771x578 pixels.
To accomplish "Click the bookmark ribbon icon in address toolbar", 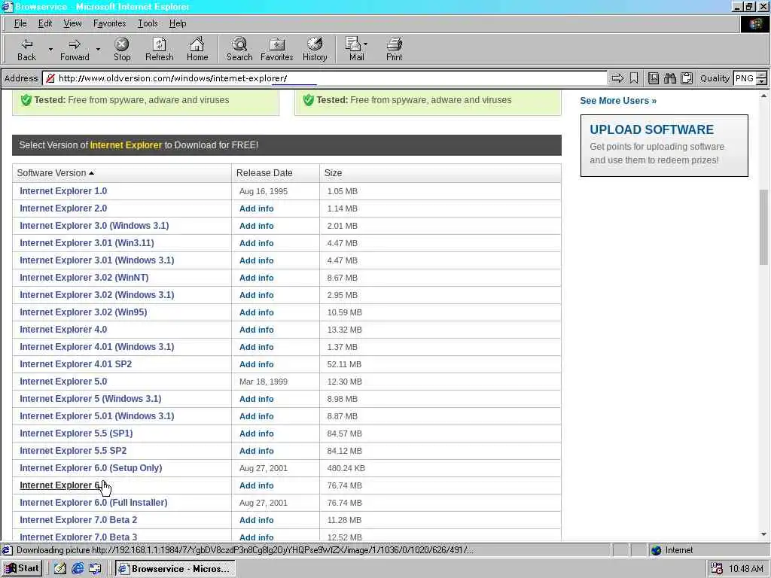I will pos(634,78).
